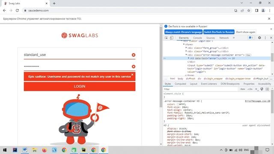Click the password field error icon
This screenshot has width=274, height=154.
click(134, 67)
